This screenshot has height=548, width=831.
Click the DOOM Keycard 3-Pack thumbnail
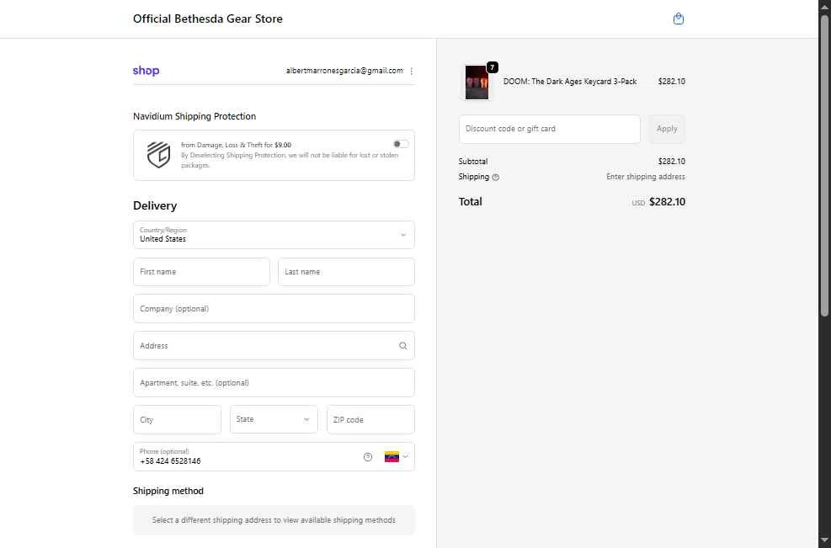tap(477, 82)
